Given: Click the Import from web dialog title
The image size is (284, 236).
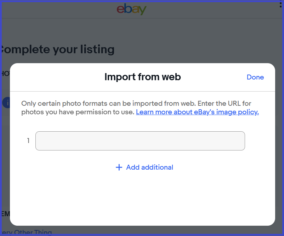Looking at the screenshot, I should [x=143, y=77].
